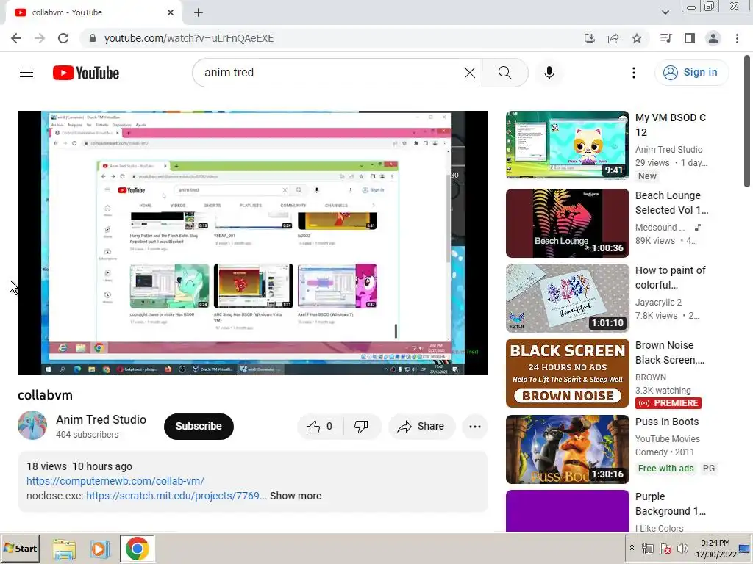The height and width of the screenshot is (564, 753).
Task: Click the Show desktop icon in tray
Action: [745, 549]
